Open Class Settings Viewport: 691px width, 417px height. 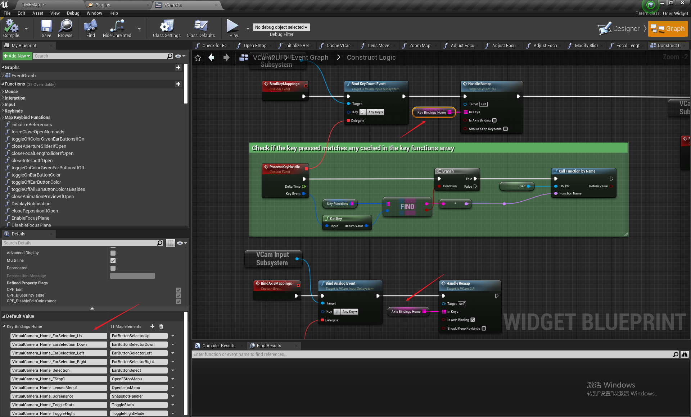coord(167,28)
